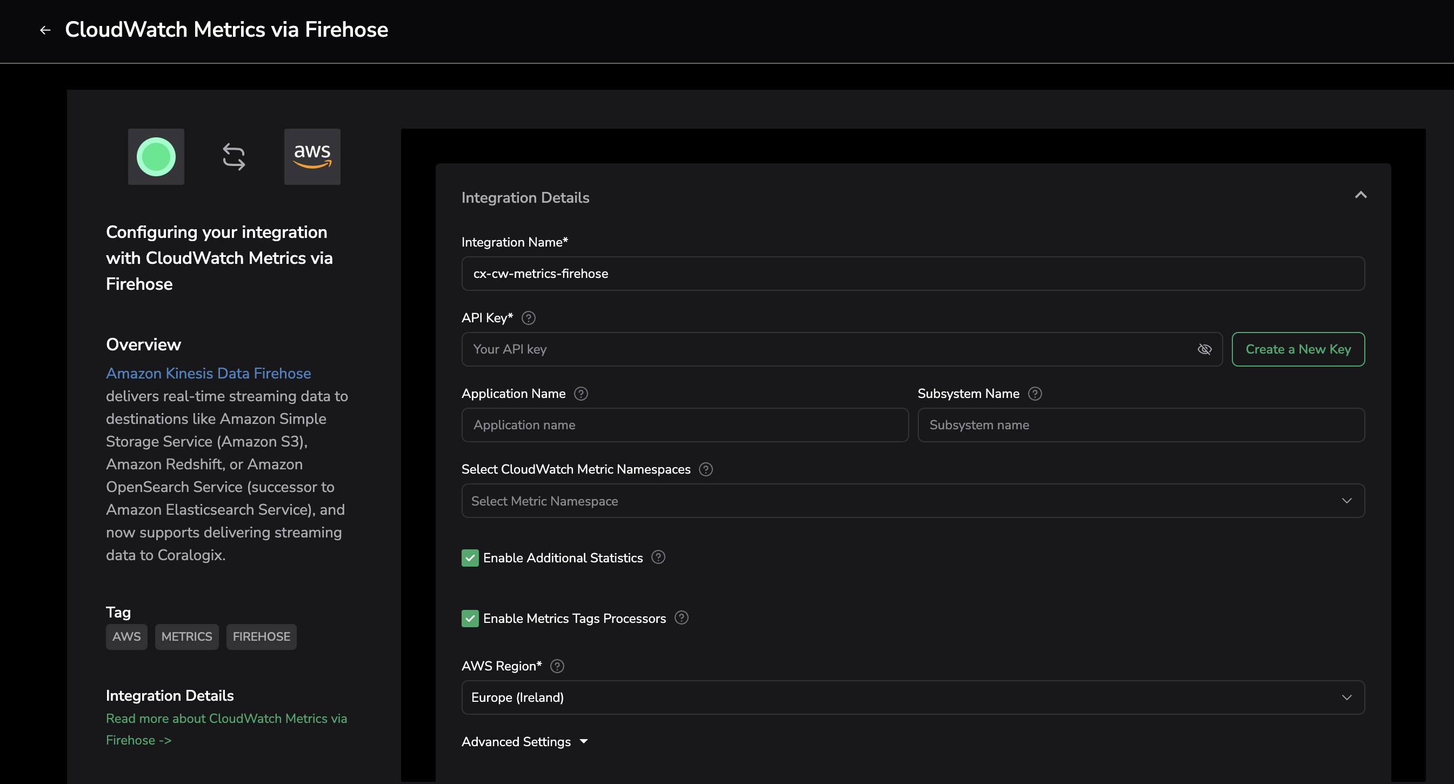This screenshot has width=1454, height=784.
Task: Click the AWS logo tile
Action: pos(312,156)
